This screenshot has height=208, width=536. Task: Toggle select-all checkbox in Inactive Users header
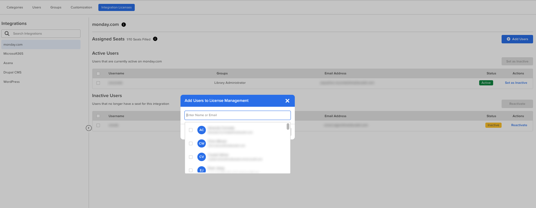coord(98,116)
